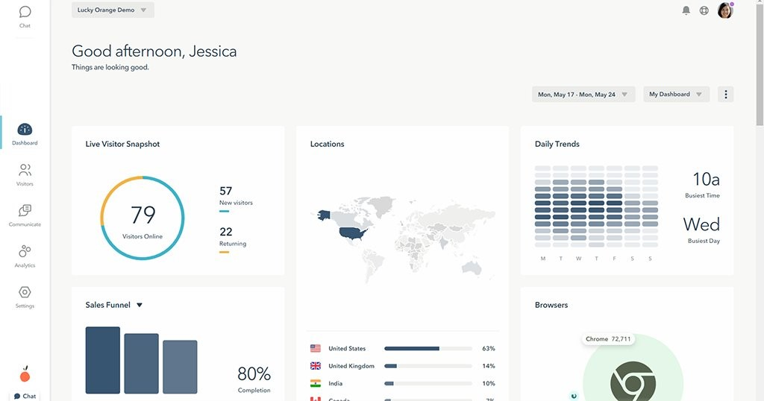Image resolution: width=764 pixels, height=401 pixels.
Task: Open the date range dropdown
Action: click(583, 95)
